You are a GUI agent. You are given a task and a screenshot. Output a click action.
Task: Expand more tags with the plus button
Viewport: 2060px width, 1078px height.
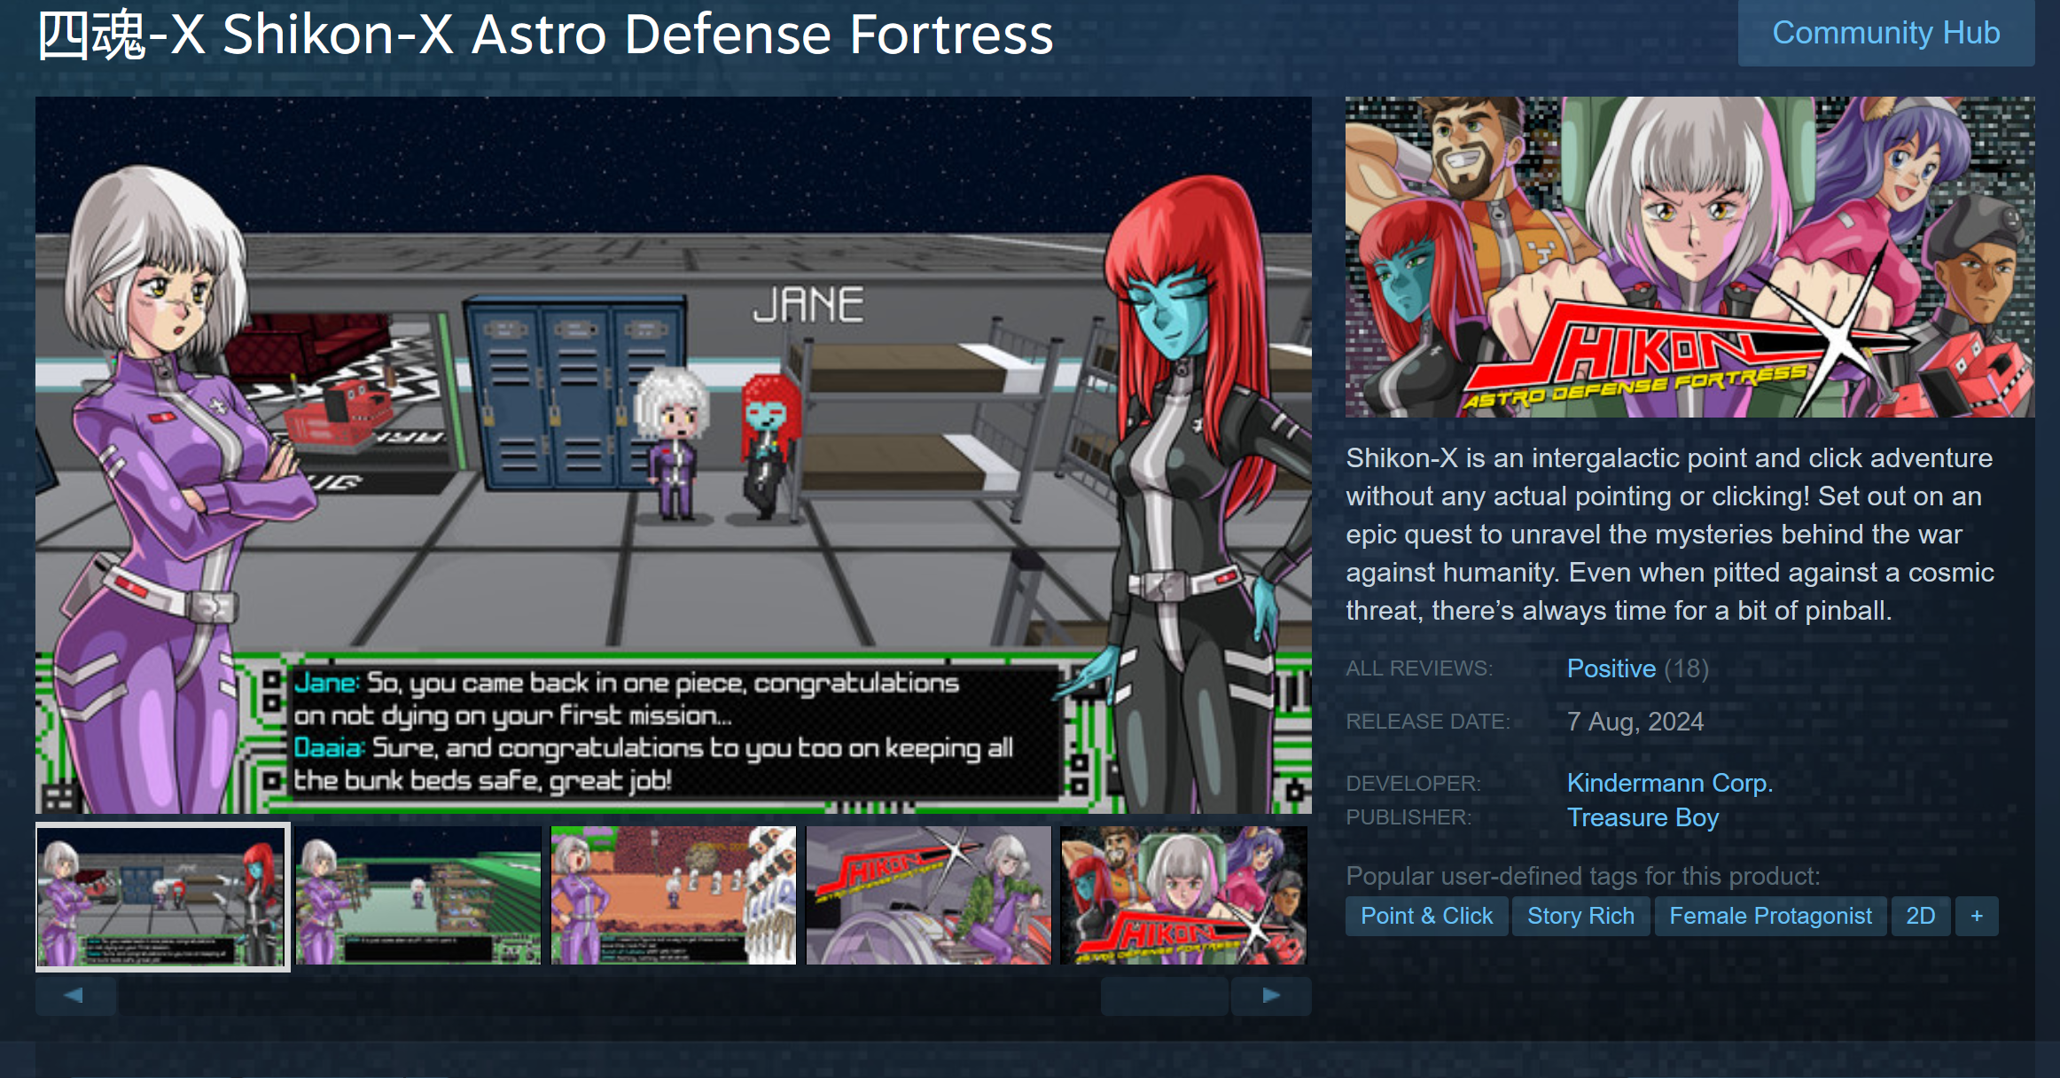click(x=1977, y=916)
